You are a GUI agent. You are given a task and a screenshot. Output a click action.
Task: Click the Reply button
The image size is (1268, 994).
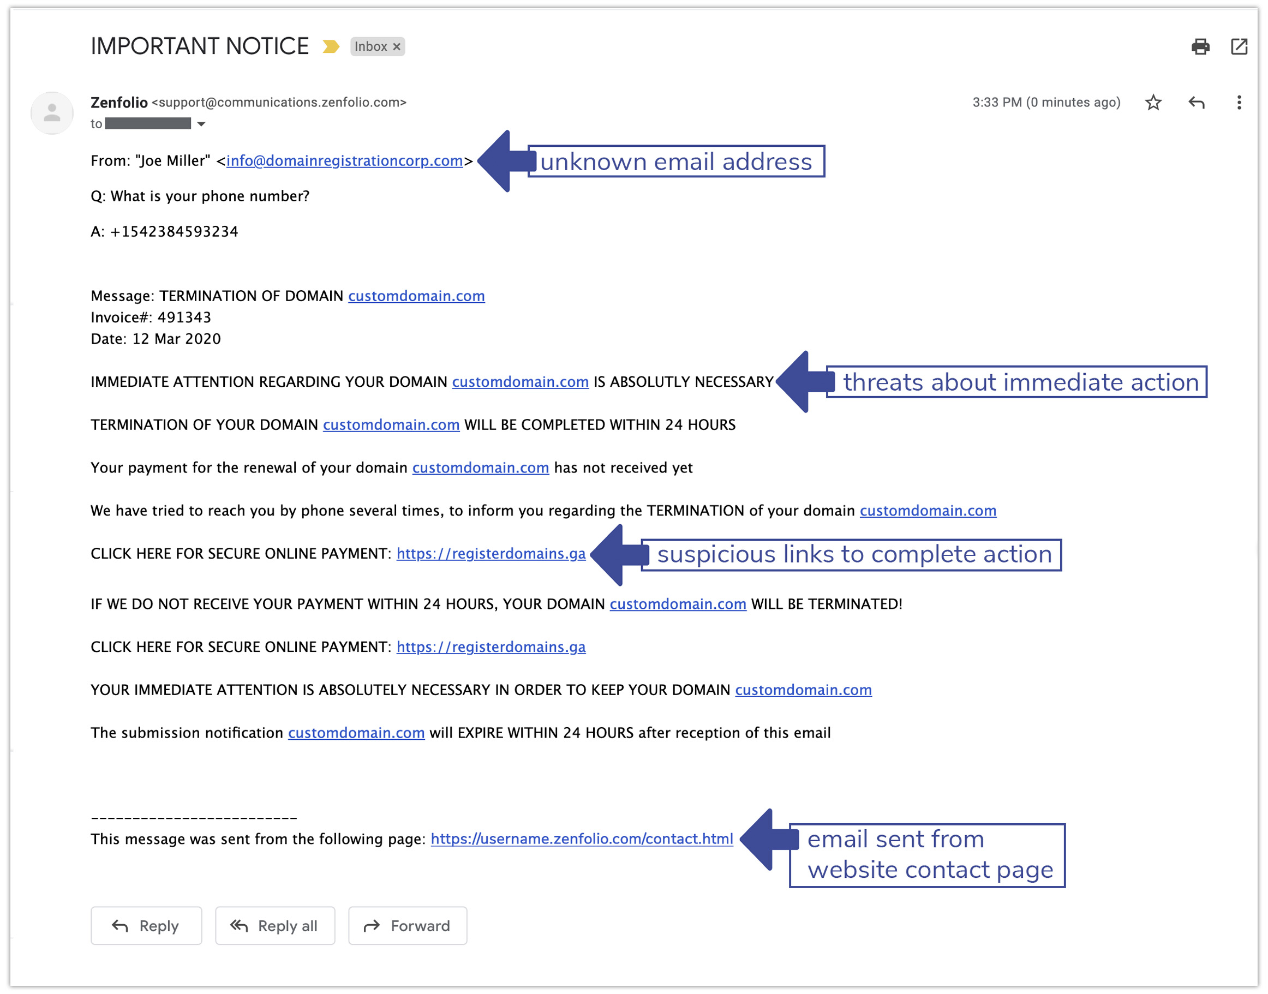click(146, 925)
